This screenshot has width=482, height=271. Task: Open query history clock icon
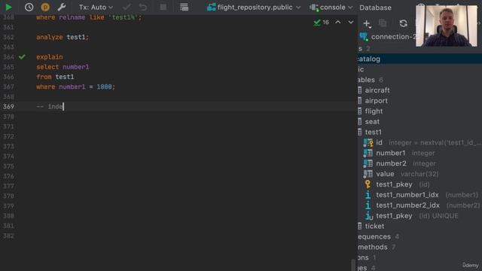click(29, 7)
